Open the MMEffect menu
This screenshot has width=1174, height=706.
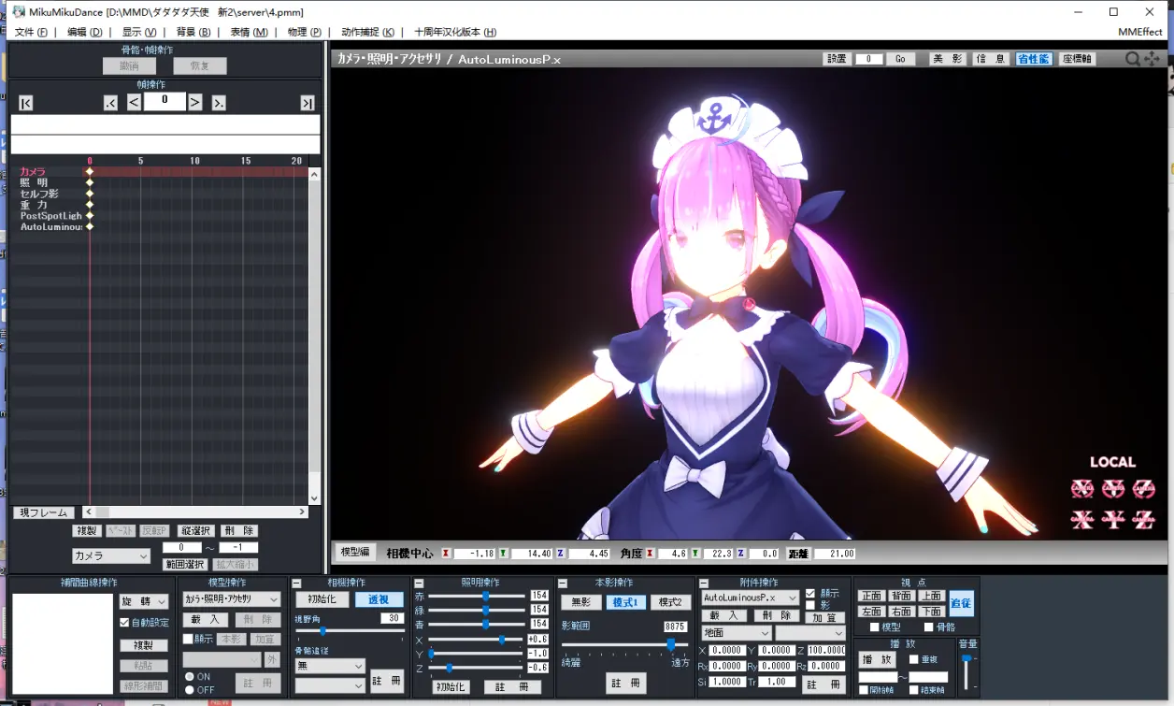[x=1139, y=32]
